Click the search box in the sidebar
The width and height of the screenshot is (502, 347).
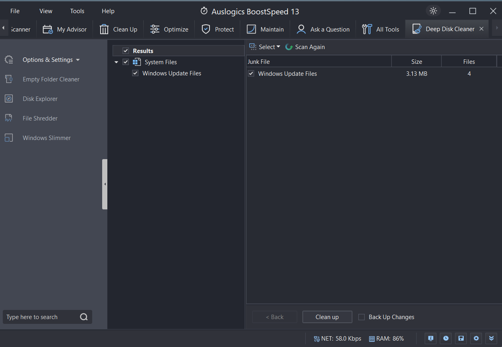point(47,317)
